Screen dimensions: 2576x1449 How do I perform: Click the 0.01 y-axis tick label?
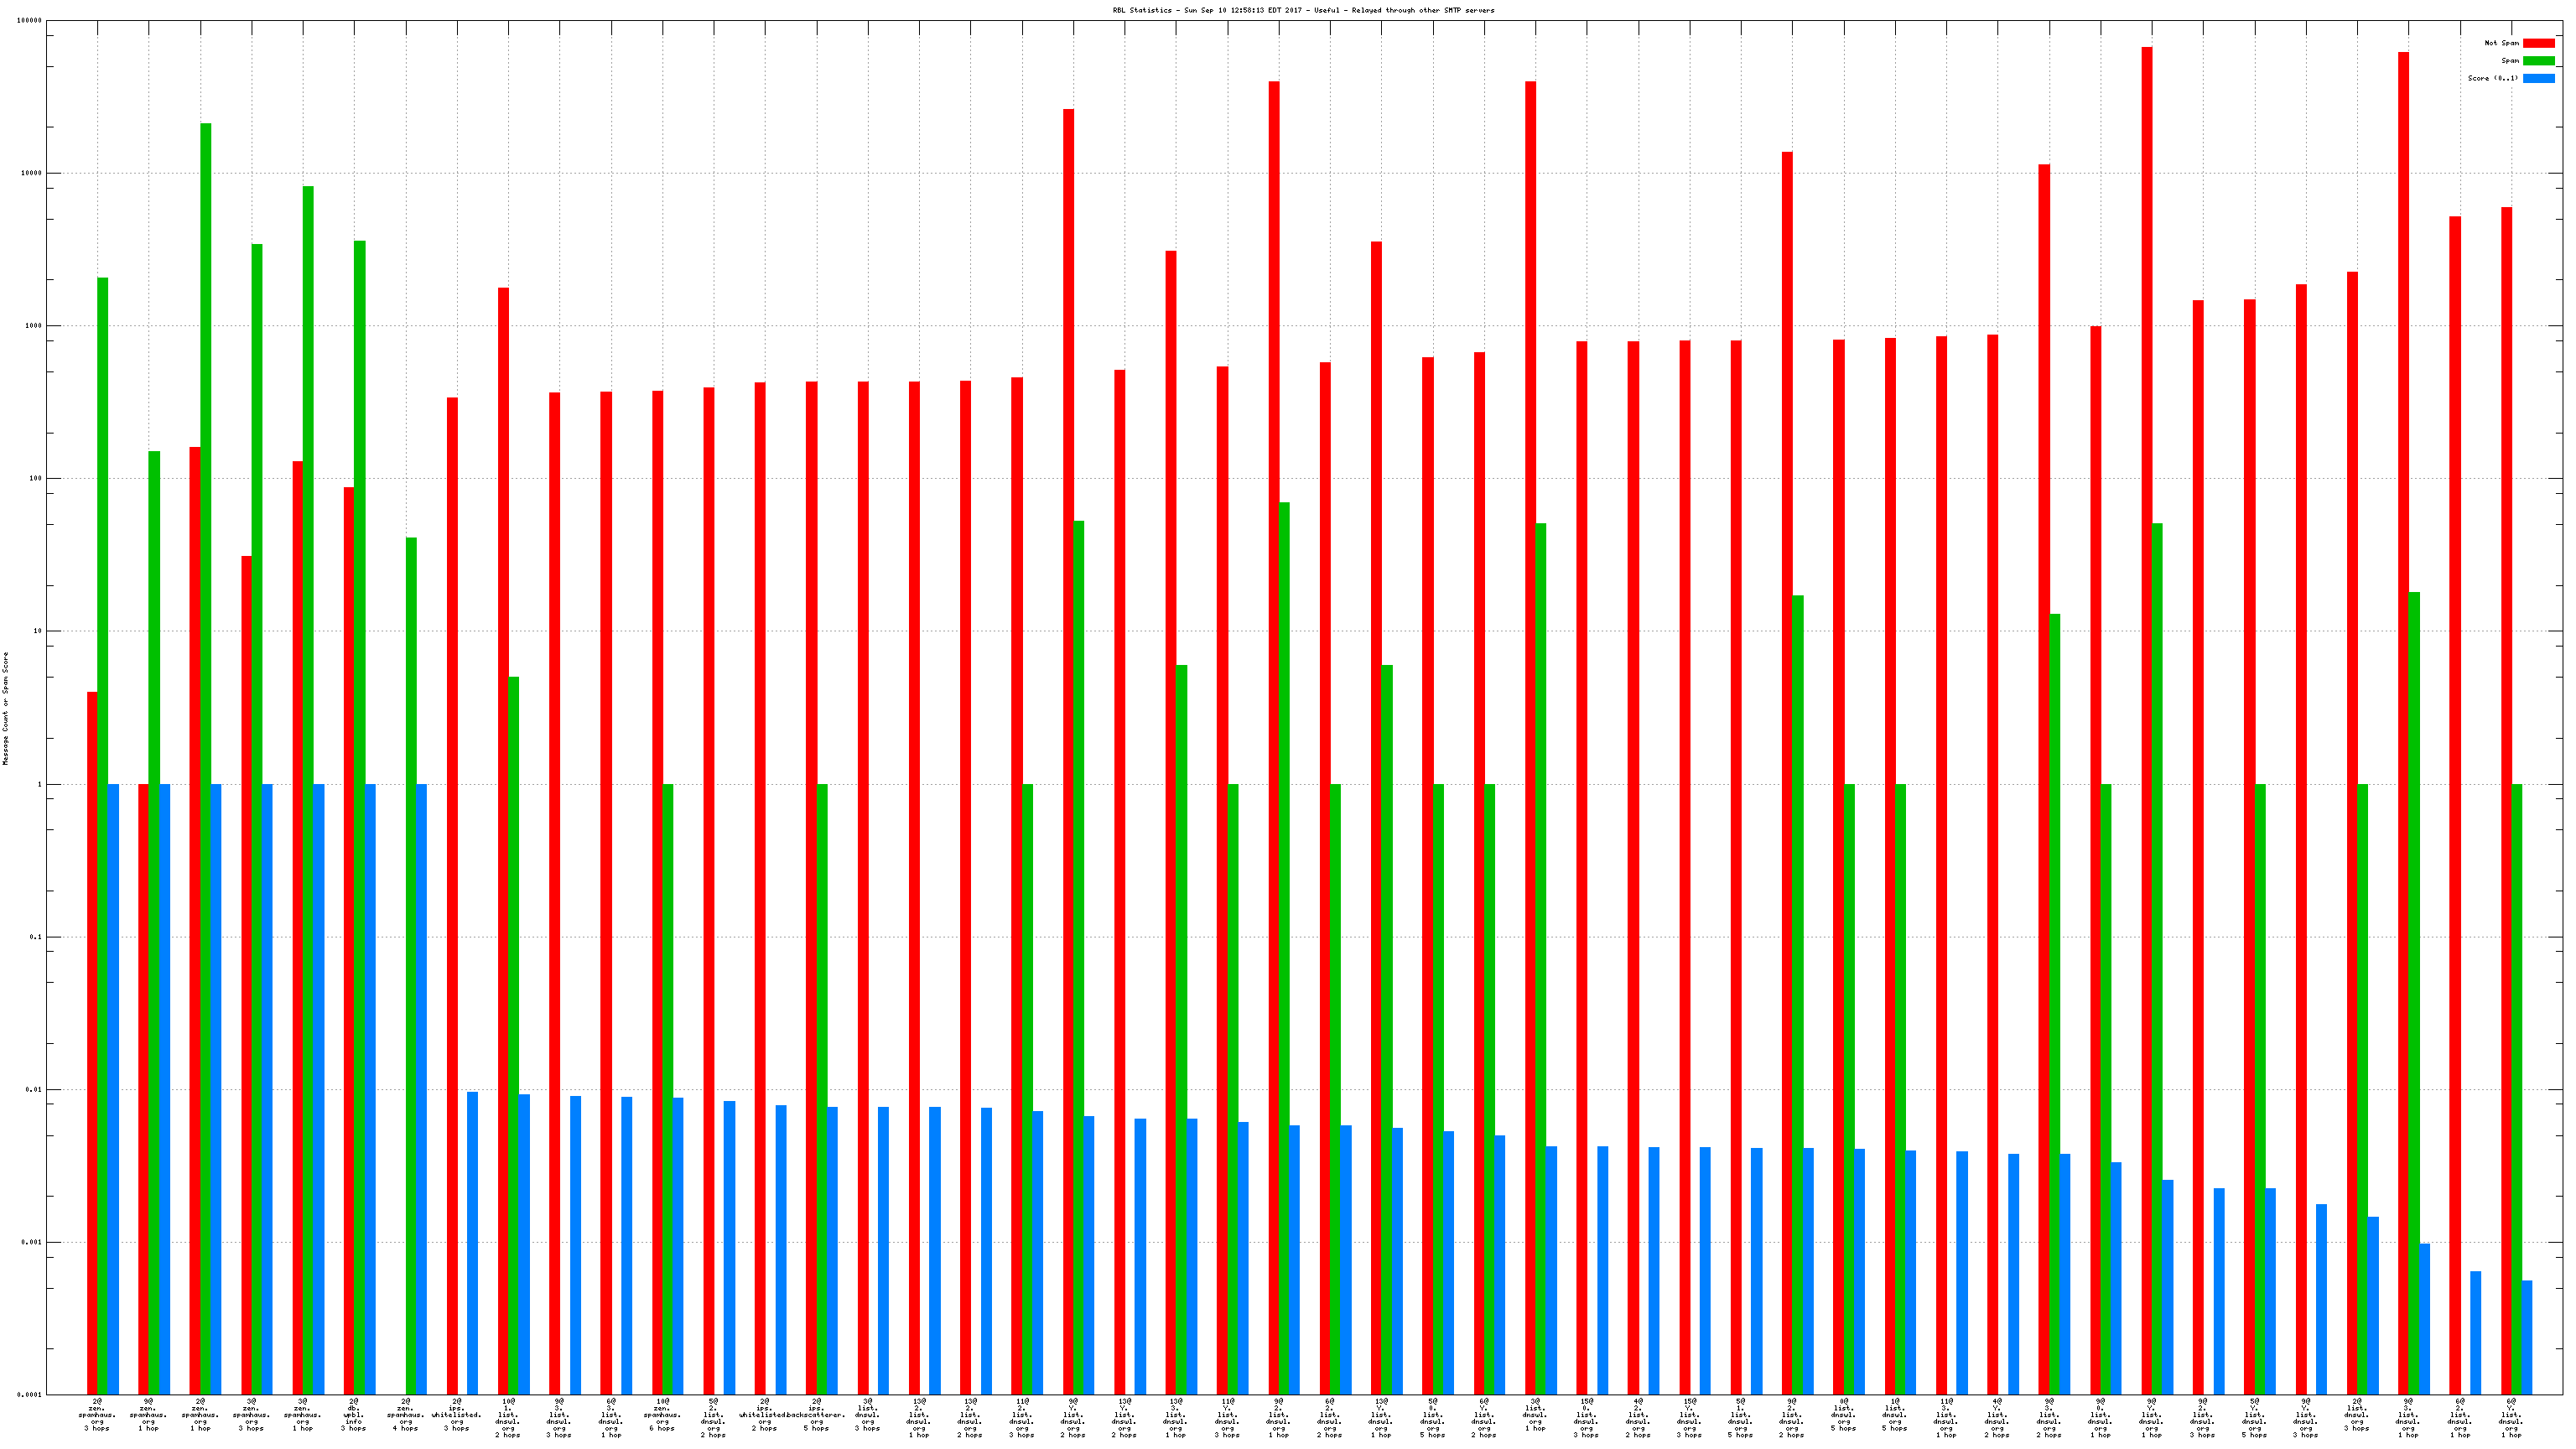pos(33,1090)
